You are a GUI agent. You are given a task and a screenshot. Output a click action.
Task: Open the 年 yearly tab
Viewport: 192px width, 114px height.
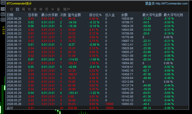(x=41, y=9)
